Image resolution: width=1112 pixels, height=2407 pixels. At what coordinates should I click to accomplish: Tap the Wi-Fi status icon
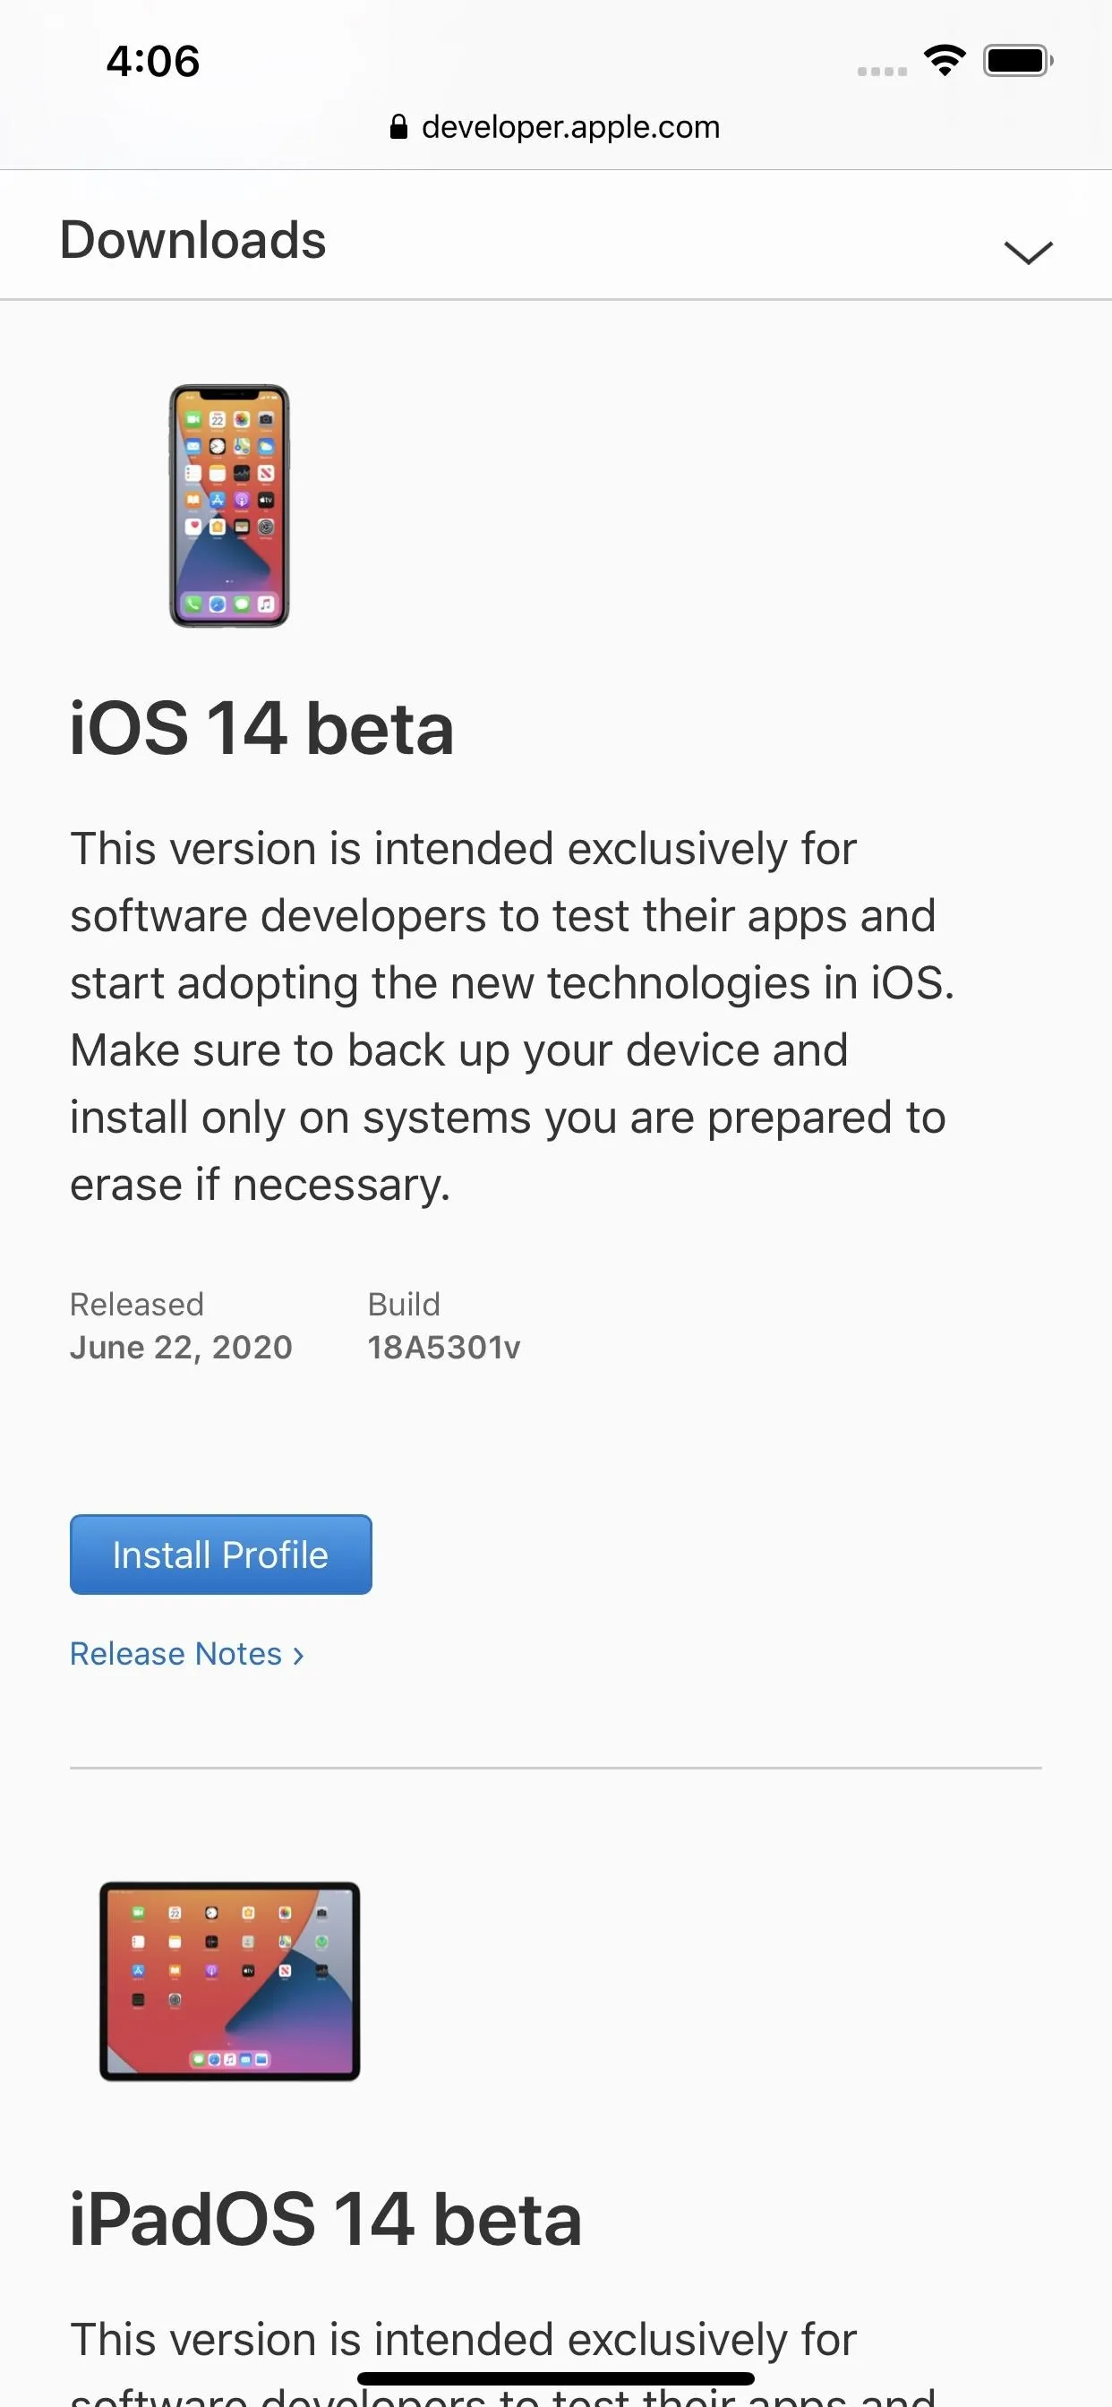[945, 61]
